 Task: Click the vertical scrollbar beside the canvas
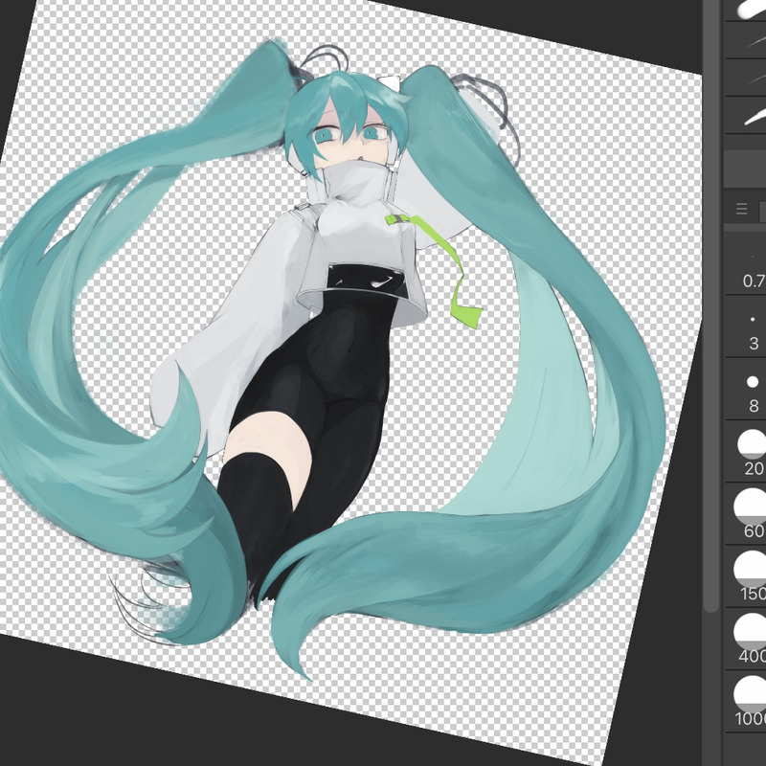(711, 305)
